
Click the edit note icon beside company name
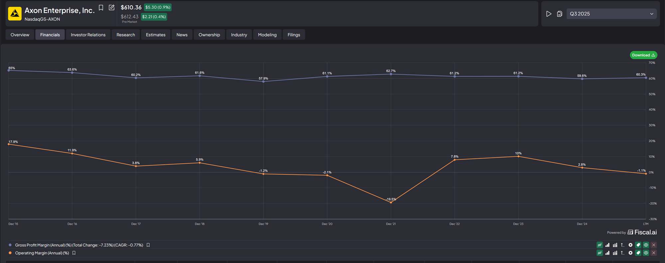pos(112,8)
